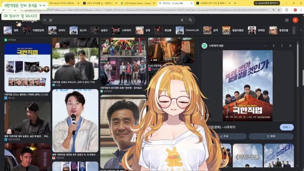304x171 pixels.
Task: Click the 나무위키 source icon in preview
Action: (x=204, y=46)
